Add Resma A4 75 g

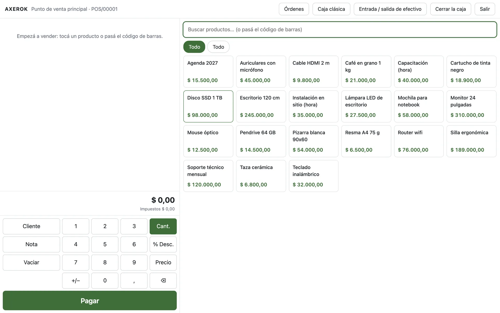click(x=366, y=141)
